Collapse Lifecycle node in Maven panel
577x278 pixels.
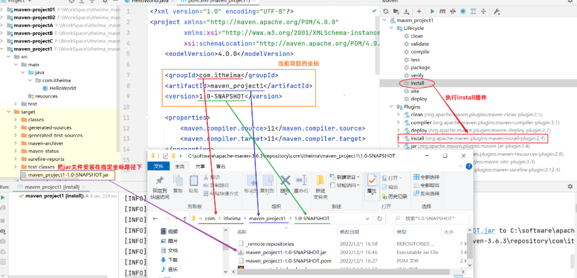[x=391, y=28]
